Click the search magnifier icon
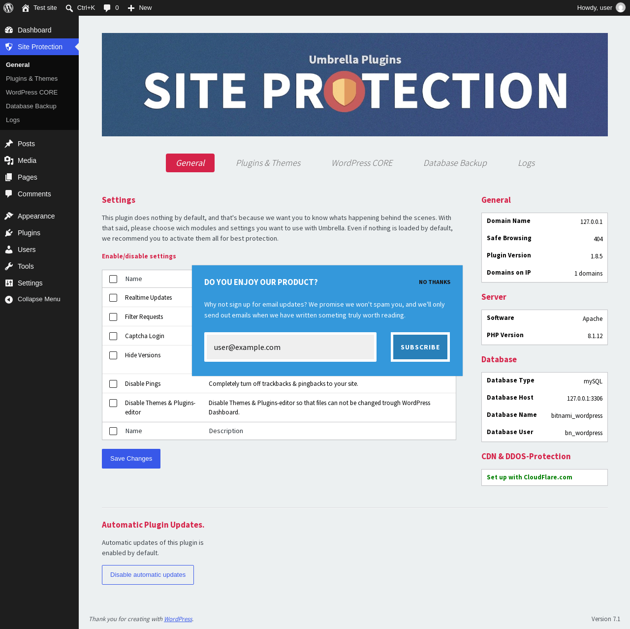 click(69, 8)
